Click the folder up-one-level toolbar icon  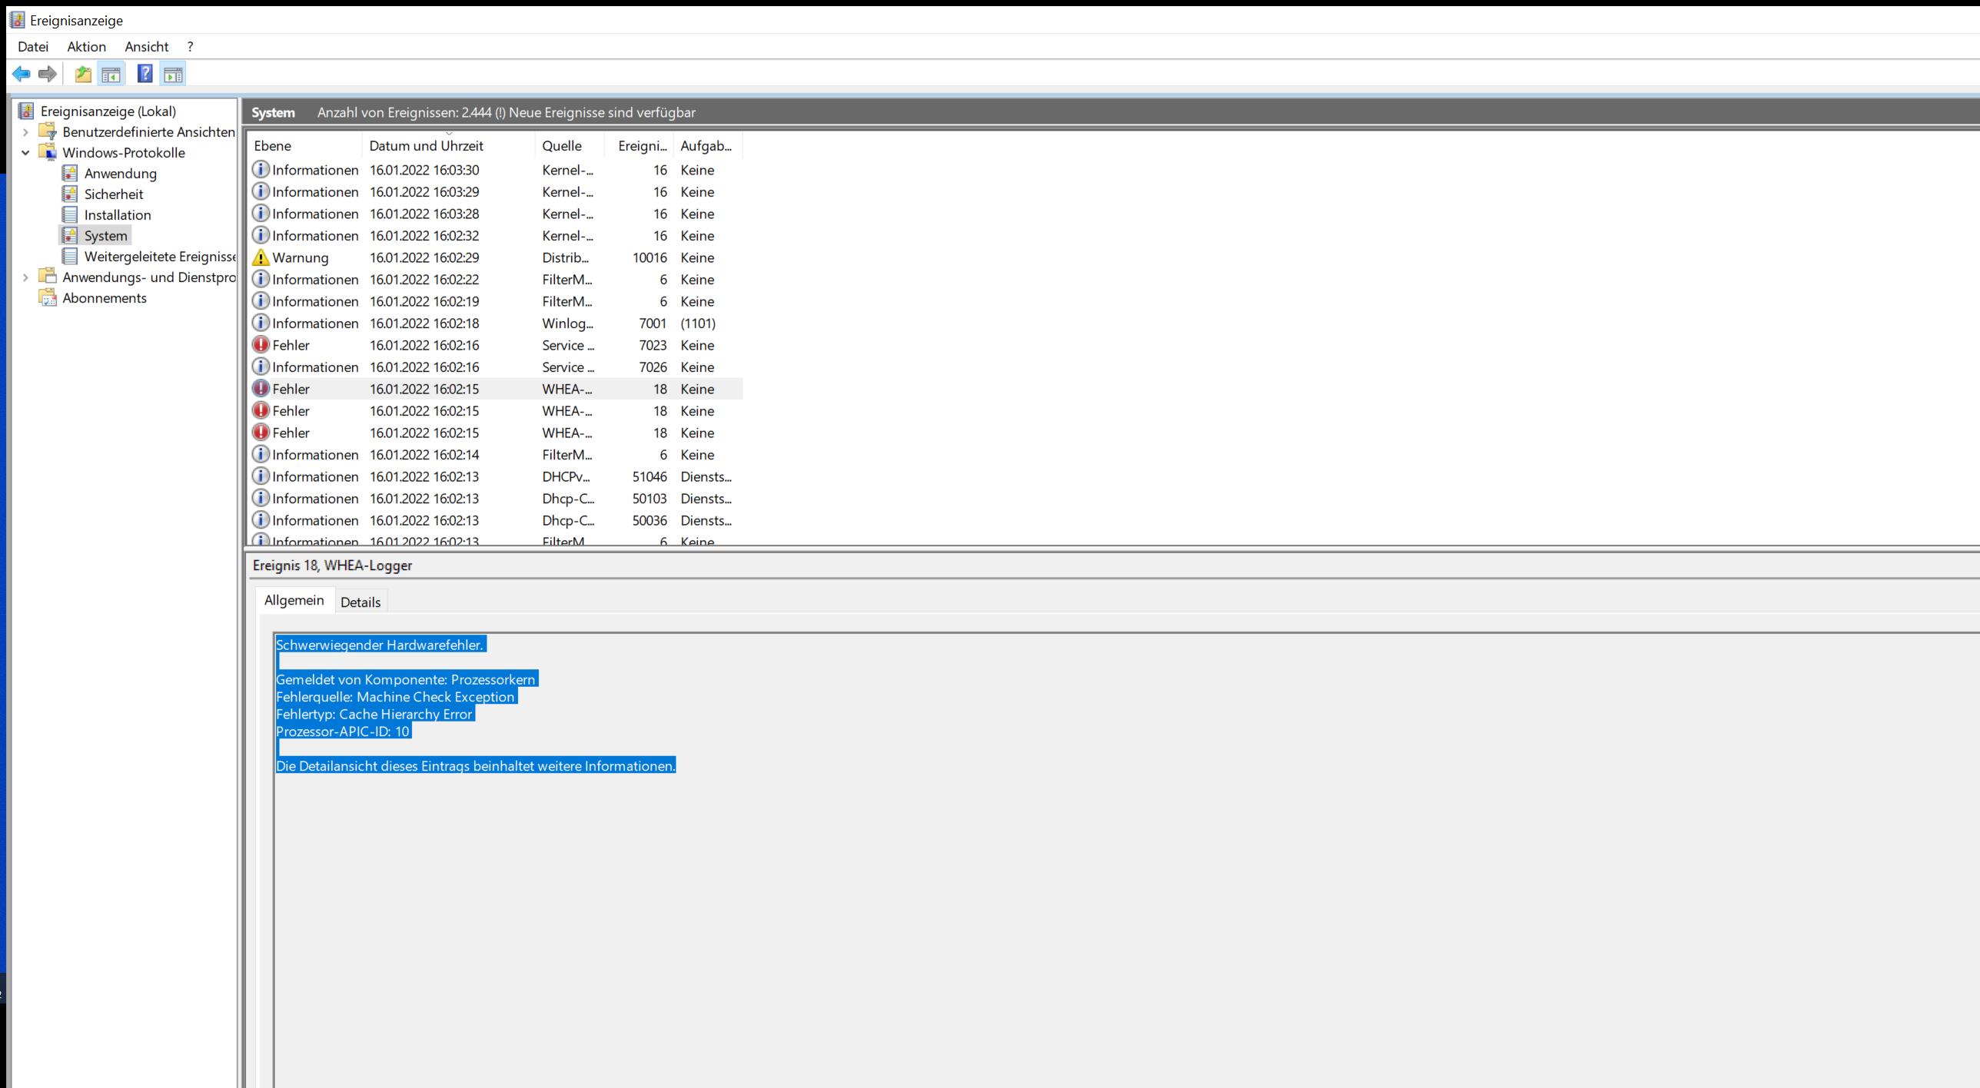click(x=83, y=74)
